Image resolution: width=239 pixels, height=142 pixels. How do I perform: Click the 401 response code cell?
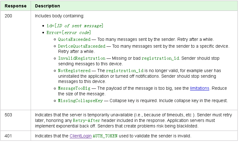click(15, 136)
